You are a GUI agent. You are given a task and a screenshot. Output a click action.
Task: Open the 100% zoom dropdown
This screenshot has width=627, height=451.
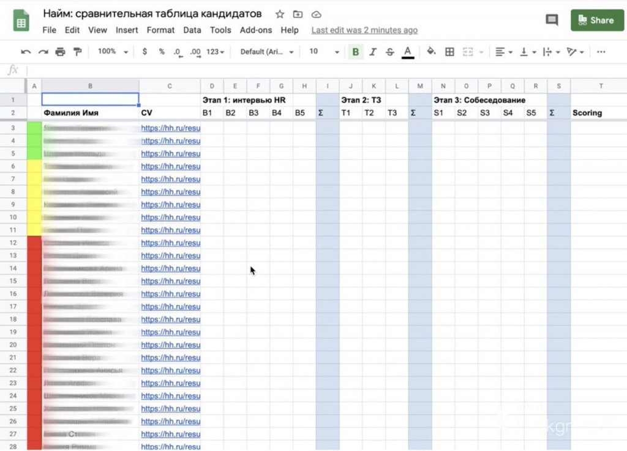pos(113,52)
